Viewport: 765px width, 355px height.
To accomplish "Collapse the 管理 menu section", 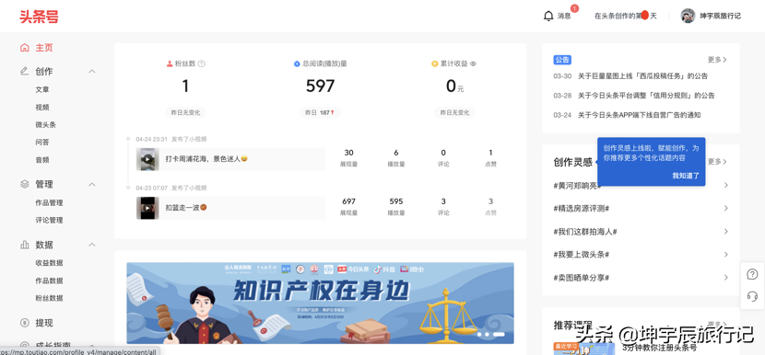I will [x=92, y=184].
